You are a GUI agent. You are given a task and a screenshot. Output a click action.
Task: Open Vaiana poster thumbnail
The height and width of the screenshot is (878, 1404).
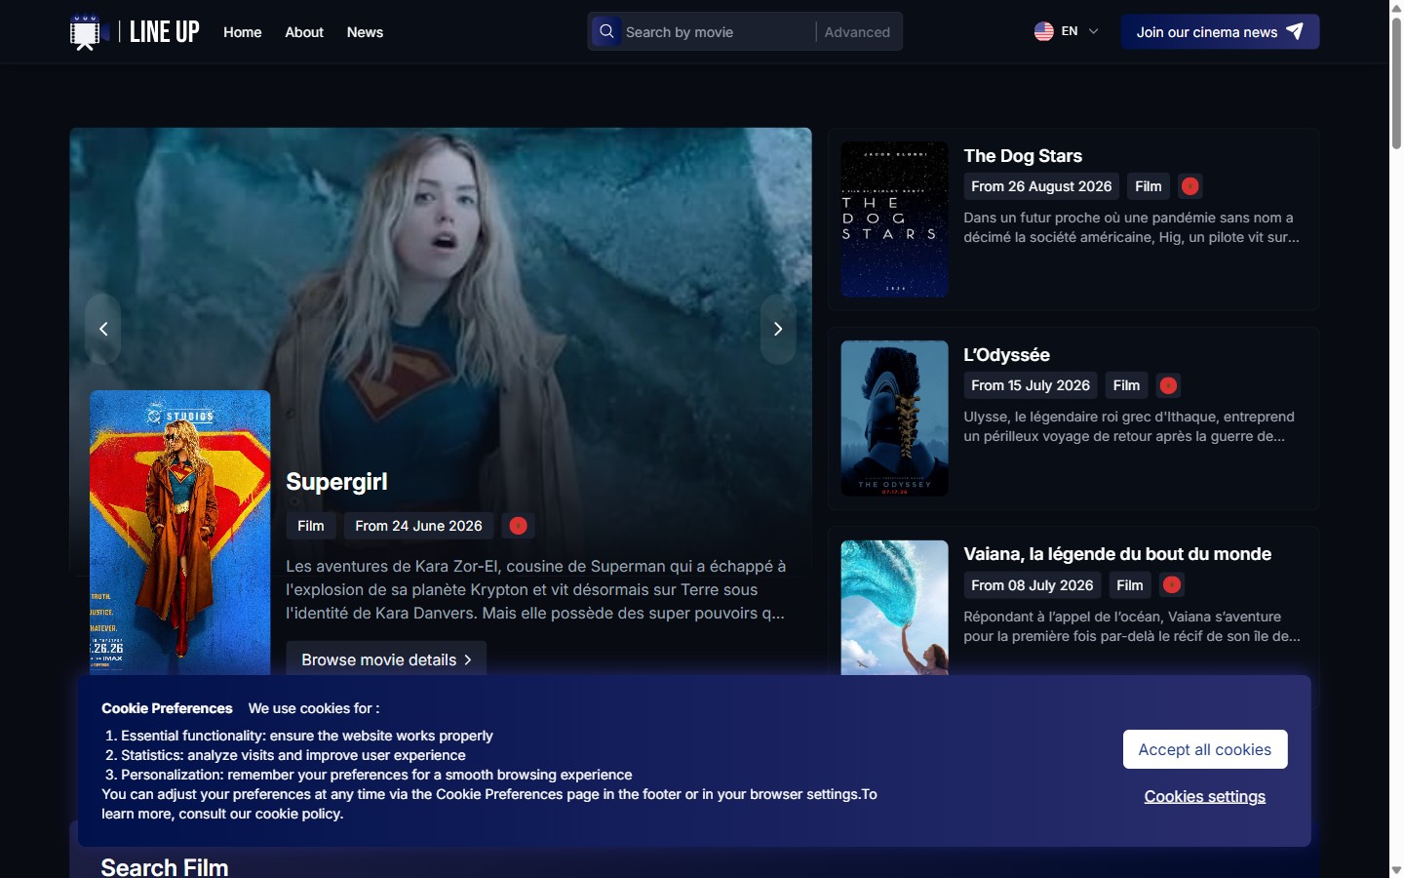point(894,608)
